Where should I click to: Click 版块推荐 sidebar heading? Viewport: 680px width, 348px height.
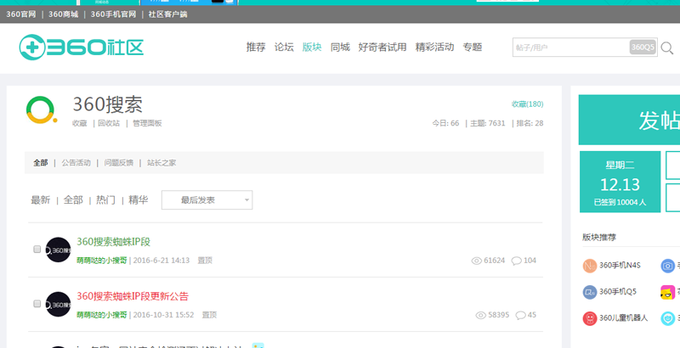point(599,237)
